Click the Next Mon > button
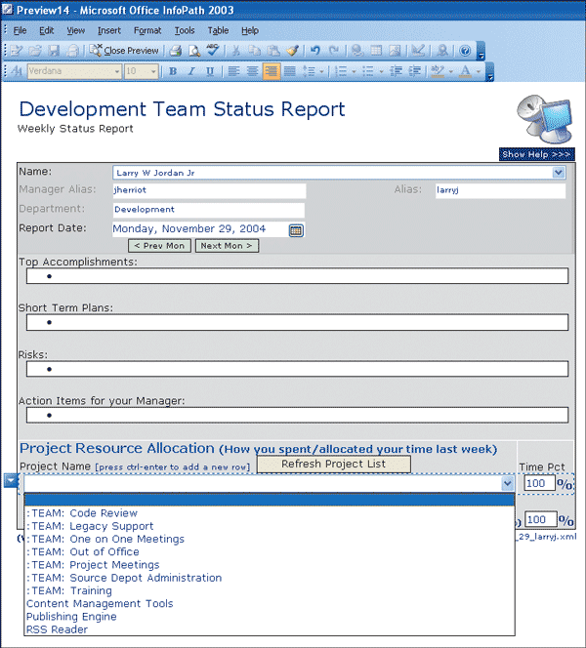This screenshot has width=586, height=648. [x=227, y=246]
